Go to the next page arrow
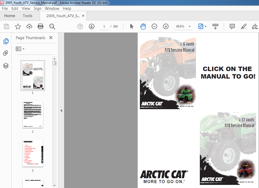Viewport: 259px width, 188px height. 92,26
